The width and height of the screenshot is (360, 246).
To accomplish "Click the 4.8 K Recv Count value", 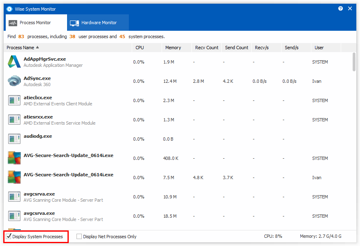I will click(198, 178).
